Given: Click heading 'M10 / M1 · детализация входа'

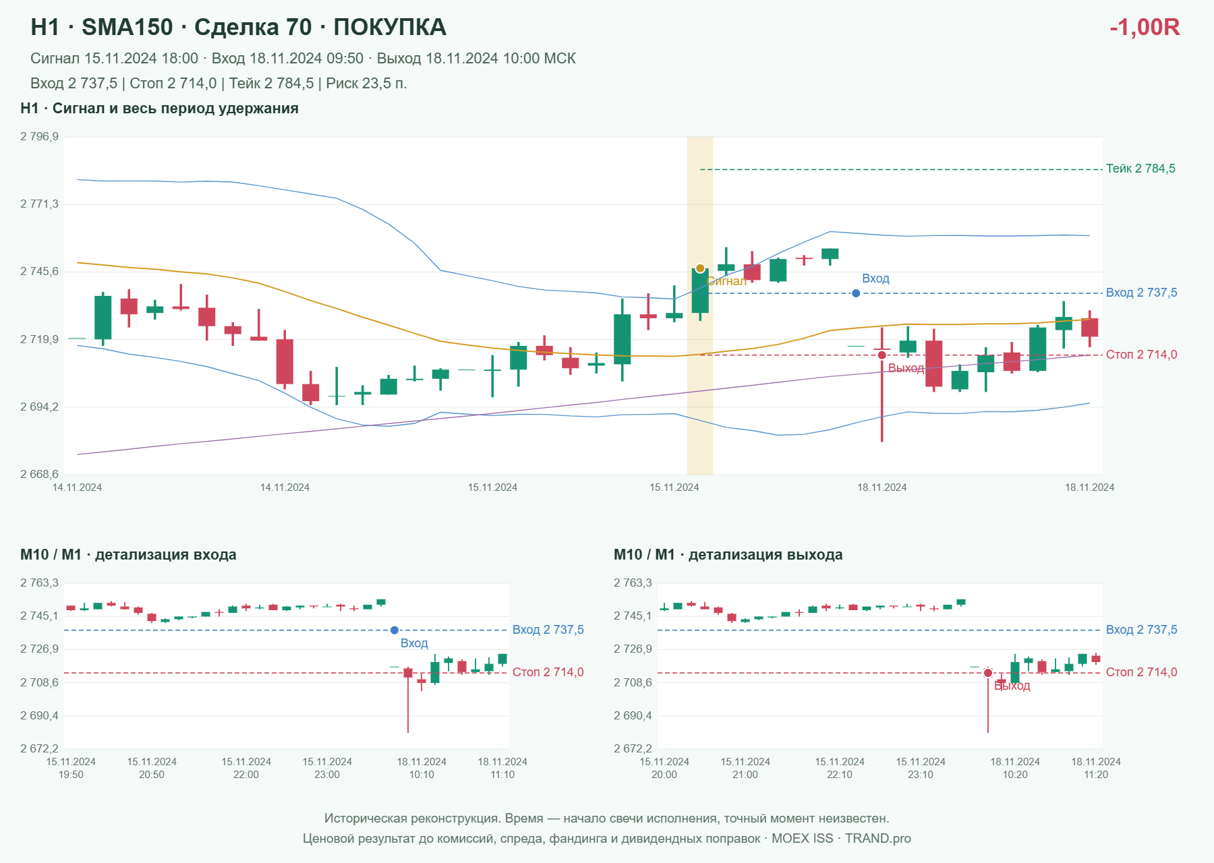Looking at the screenshot, I should coord(128,555).
